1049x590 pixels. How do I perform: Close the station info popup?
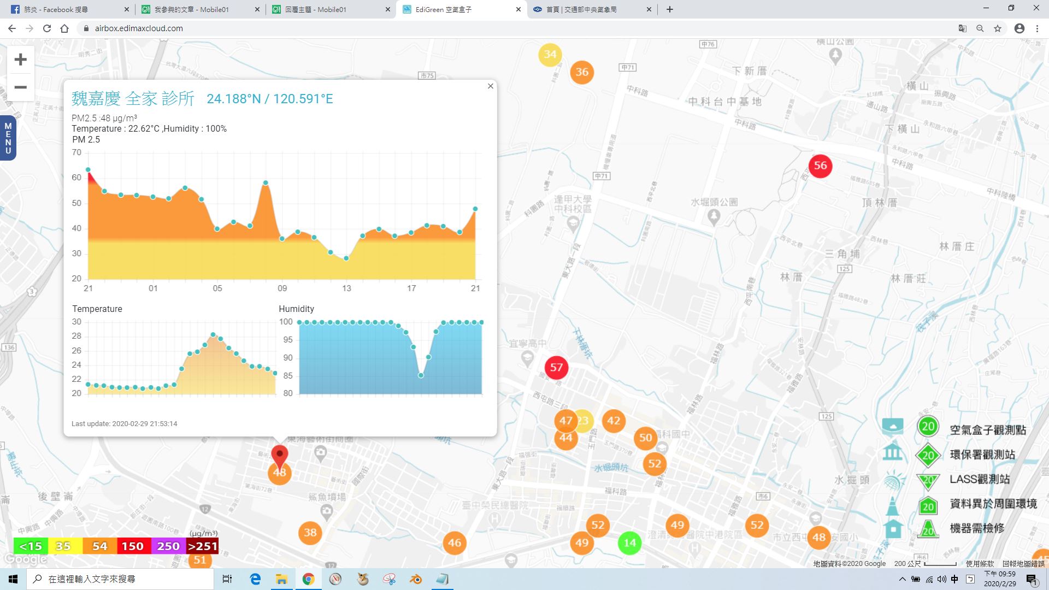(490, 86)
